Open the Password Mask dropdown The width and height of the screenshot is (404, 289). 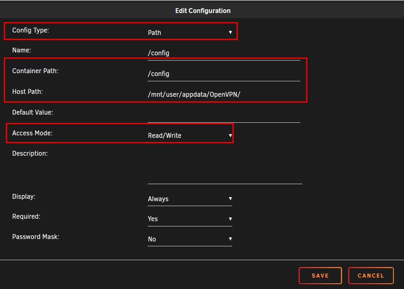click(190, 239)
